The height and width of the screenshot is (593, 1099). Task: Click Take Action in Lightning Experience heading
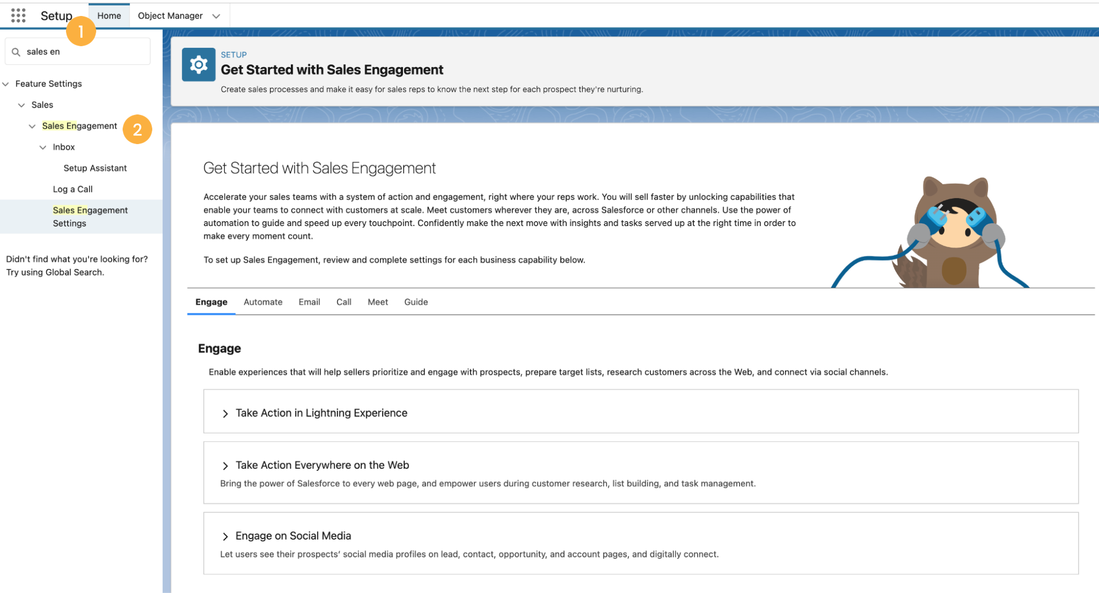tap(322, 413)
